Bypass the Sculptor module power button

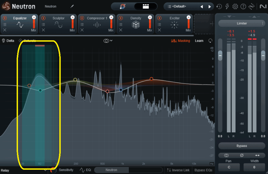(x=43, y=18)
